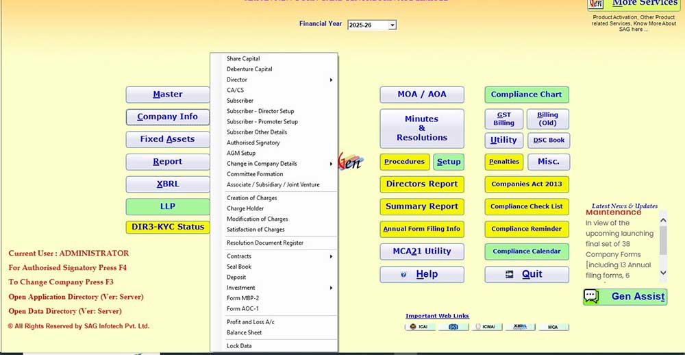Open the MCA web link icon
685x355 pixels.
click(553, 327)
